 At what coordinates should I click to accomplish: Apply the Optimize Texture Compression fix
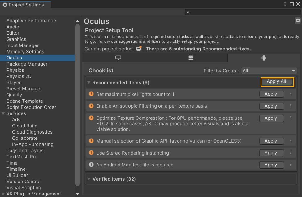click(x=272, y=118)
